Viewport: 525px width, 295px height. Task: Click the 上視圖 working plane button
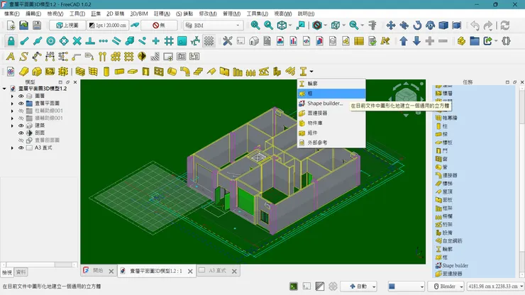(66, 26)
